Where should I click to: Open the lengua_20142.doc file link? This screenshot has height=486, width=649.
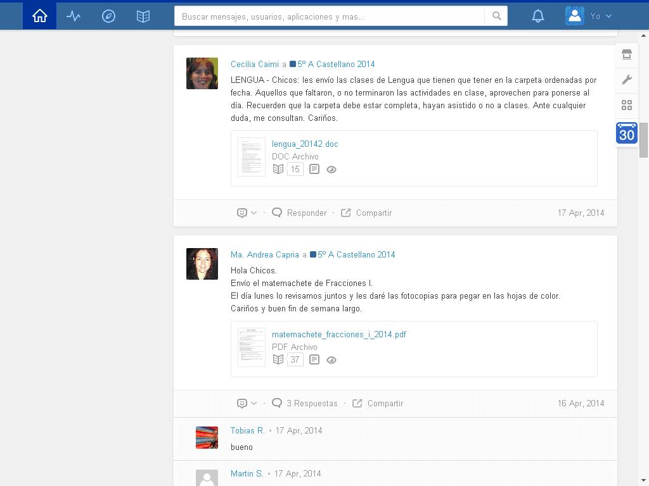tap(305, 144)
